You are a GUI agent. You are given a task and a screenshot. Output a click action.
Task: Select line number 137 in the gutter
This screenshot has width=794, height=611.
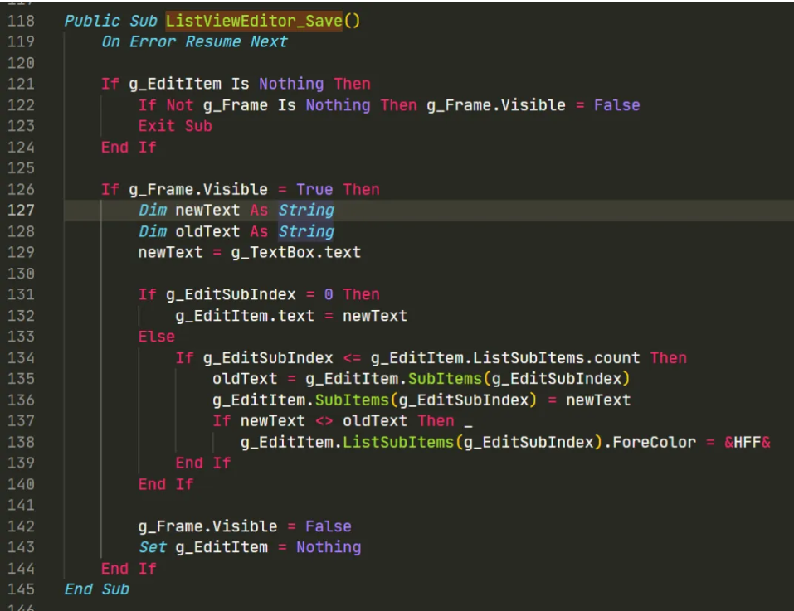21,421
